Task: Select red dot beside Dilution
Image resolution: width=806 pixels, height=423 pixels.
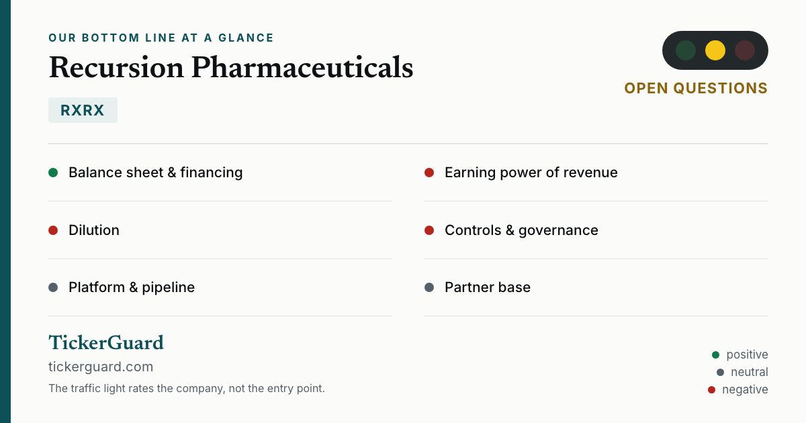Action: tap(53, 230)
